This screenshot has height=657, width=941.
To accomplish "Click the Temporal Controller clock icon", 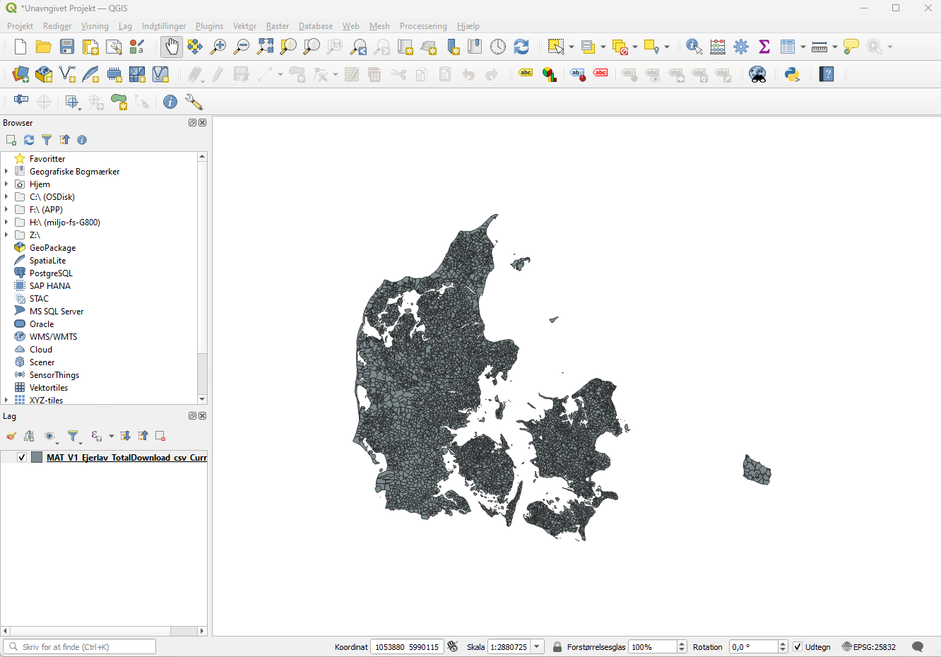I will click(498, 47).
